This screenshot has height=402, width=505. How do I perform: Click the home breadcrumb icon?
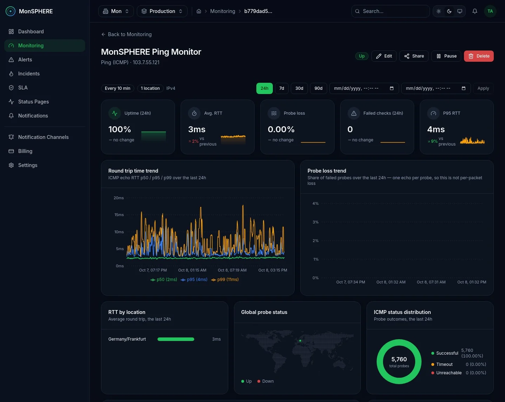coord(199,11)
